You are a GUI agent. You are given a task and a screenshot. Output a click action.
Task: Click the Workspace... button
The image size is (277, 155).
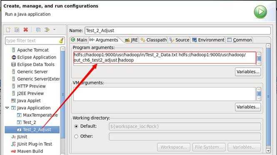[x=174, y=147]
